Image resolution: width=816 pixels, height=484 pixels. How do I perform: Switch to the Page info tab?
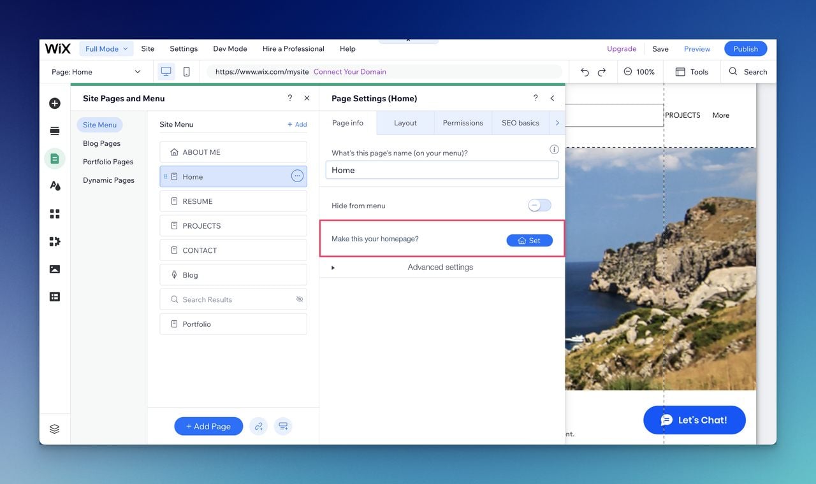pyautogui.click(x=348, y=123)
